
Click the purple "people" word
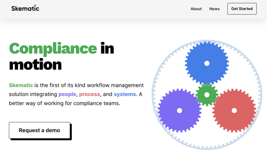point(67,94)
